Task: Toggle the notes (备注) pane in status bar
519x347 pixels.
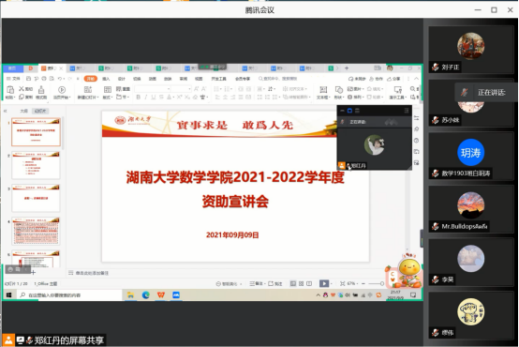Action: (257, 284)
